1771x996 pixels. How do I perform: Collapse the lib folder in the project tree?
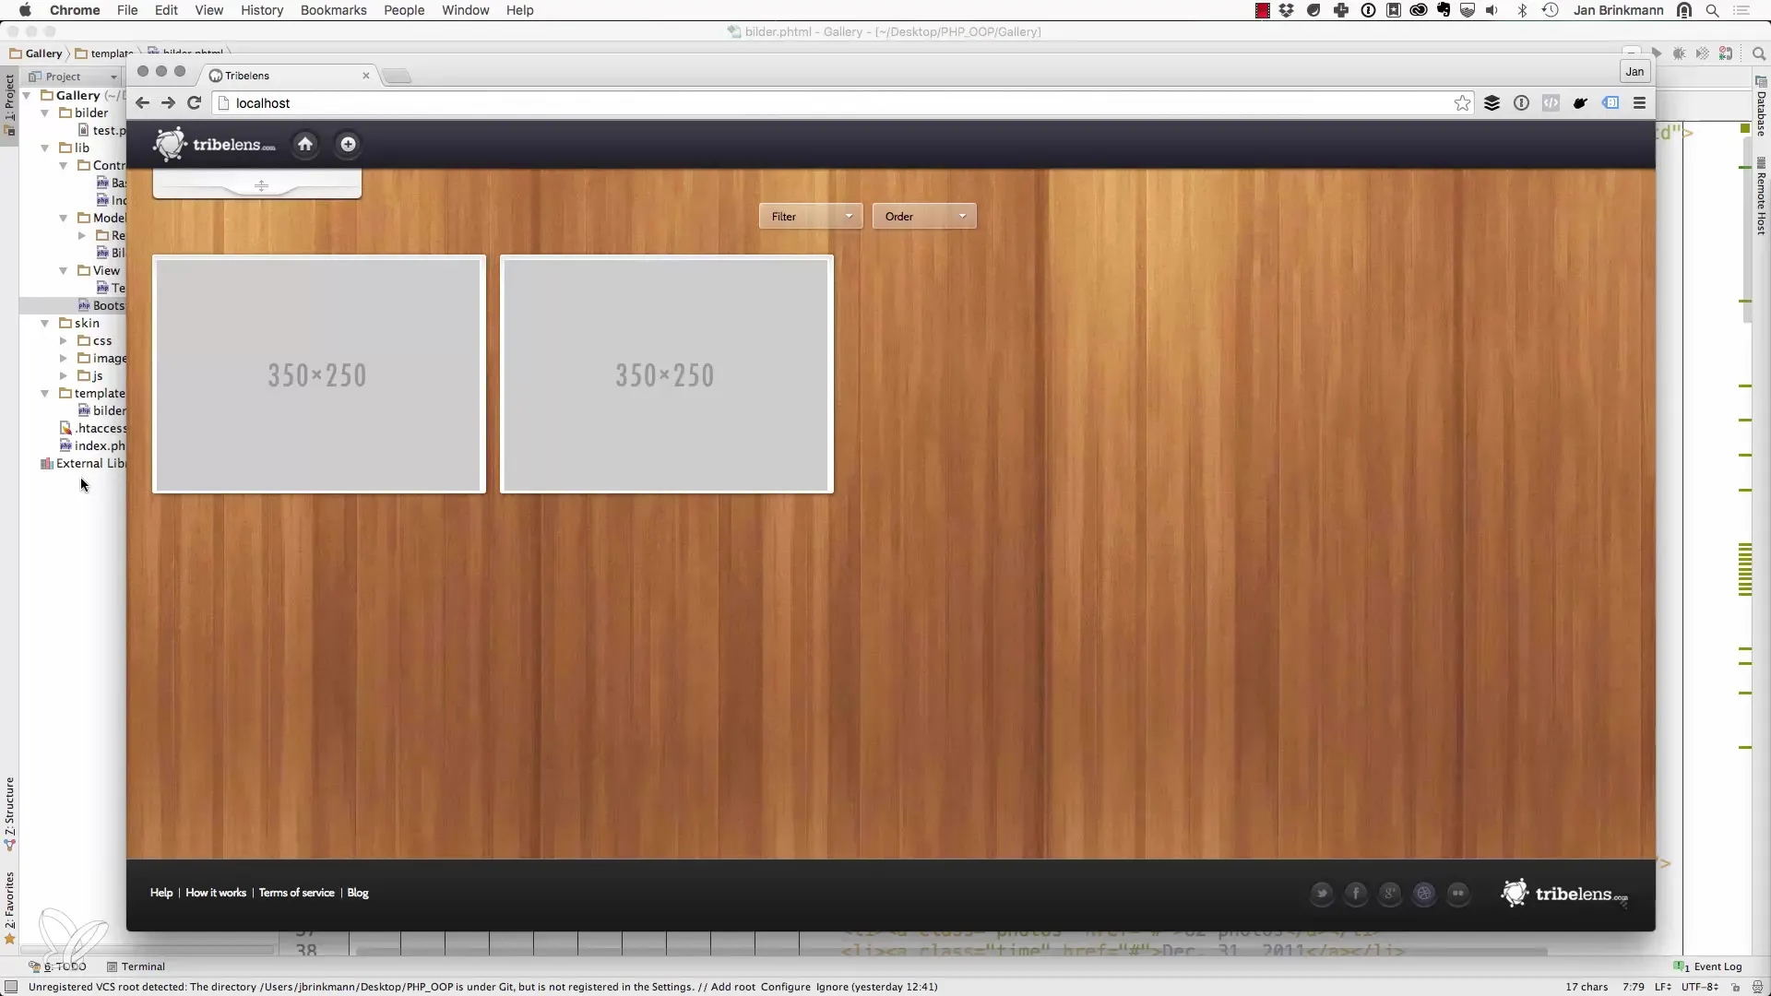tap(44, 148)
